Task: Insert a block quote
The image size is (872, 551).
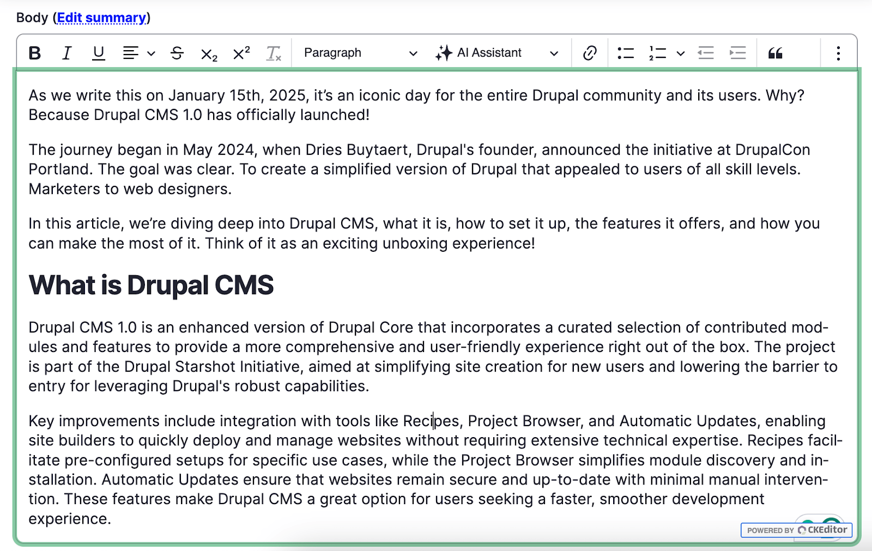Action: 776,53
